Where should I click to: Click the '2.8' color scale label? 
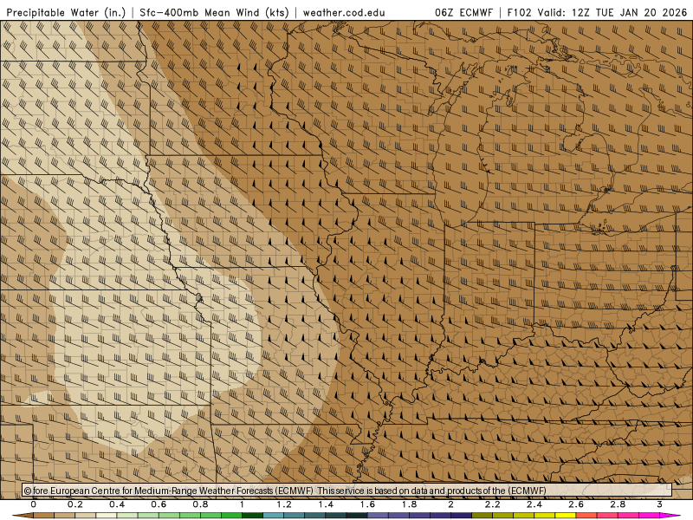[x=618, y=504]
